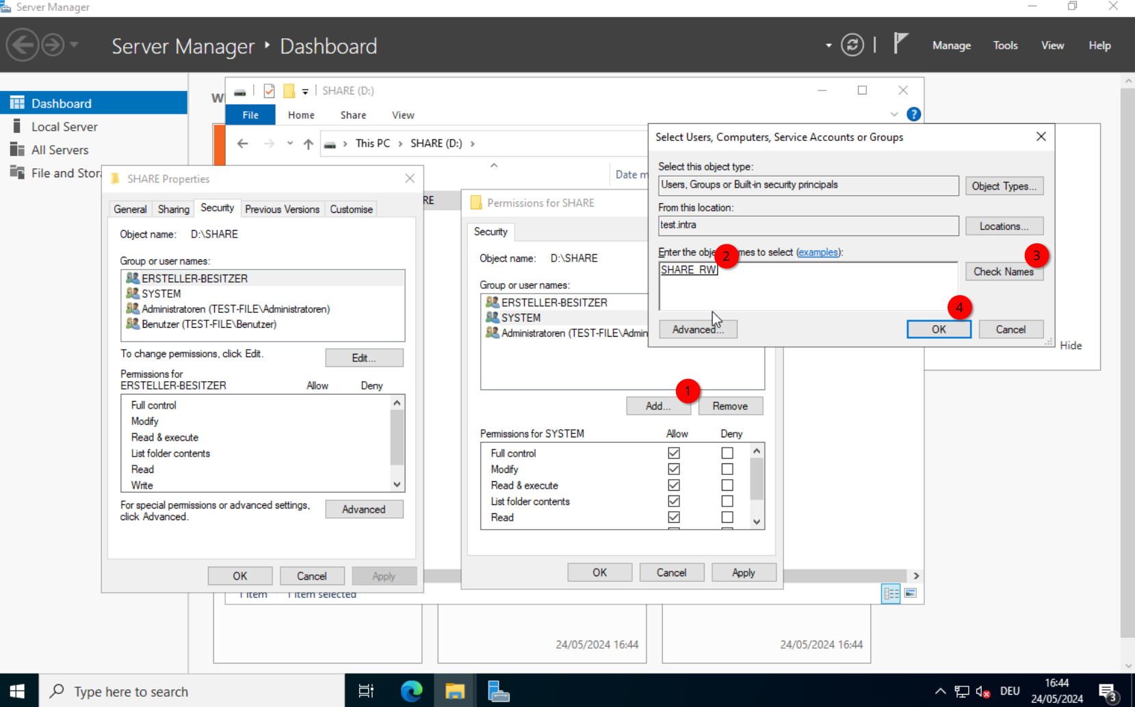This screenshot has width=1135, height=707.
Task: Click the permissions list scroll down arrow
Action: [757, 522]
